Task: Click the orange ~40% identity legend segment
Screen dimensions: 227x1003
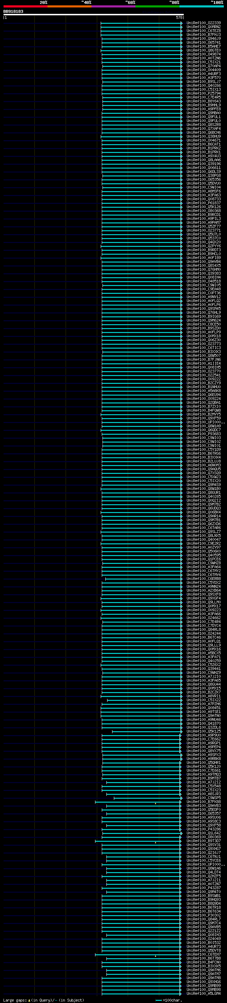Action: point(70,6)
